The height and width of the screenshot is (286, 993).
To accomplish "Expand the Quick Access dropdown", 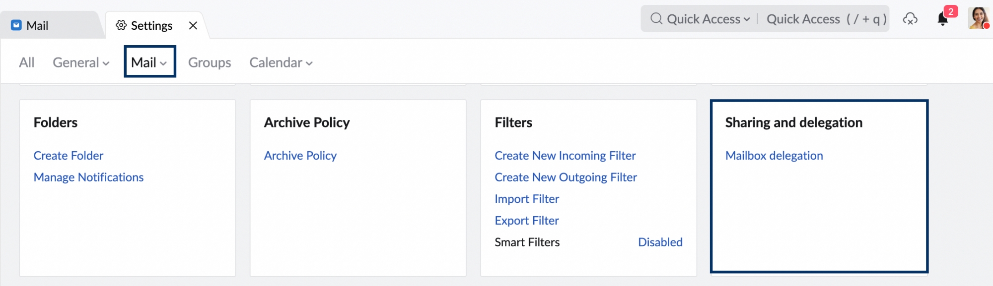I will [709, 19].
